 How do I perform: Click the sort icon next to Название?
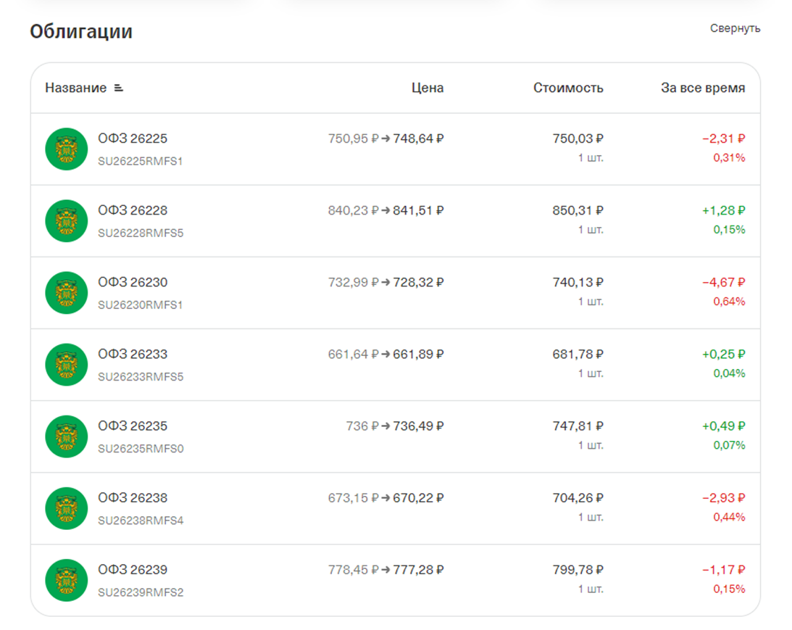[119, 88]
